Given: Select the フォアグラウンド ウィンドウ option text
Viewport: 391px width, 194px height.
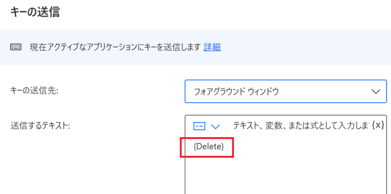Looking at the screenshot, I should coord(236,92).
